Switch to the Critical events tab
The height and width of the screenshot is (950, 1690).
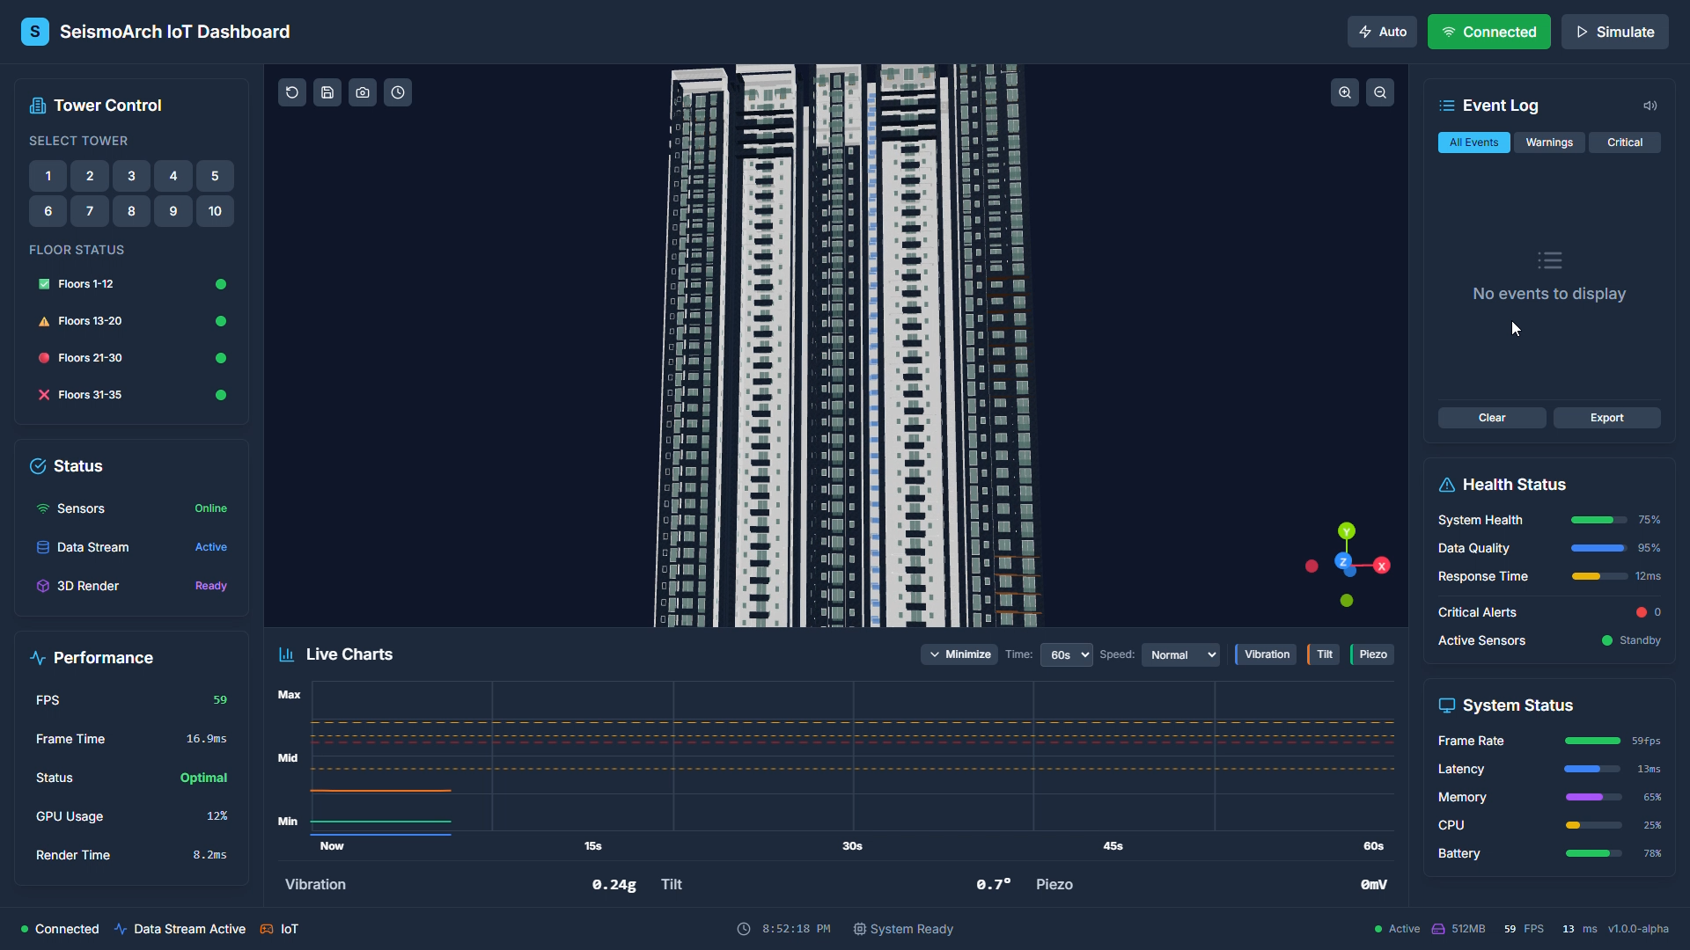(1624, 142)
